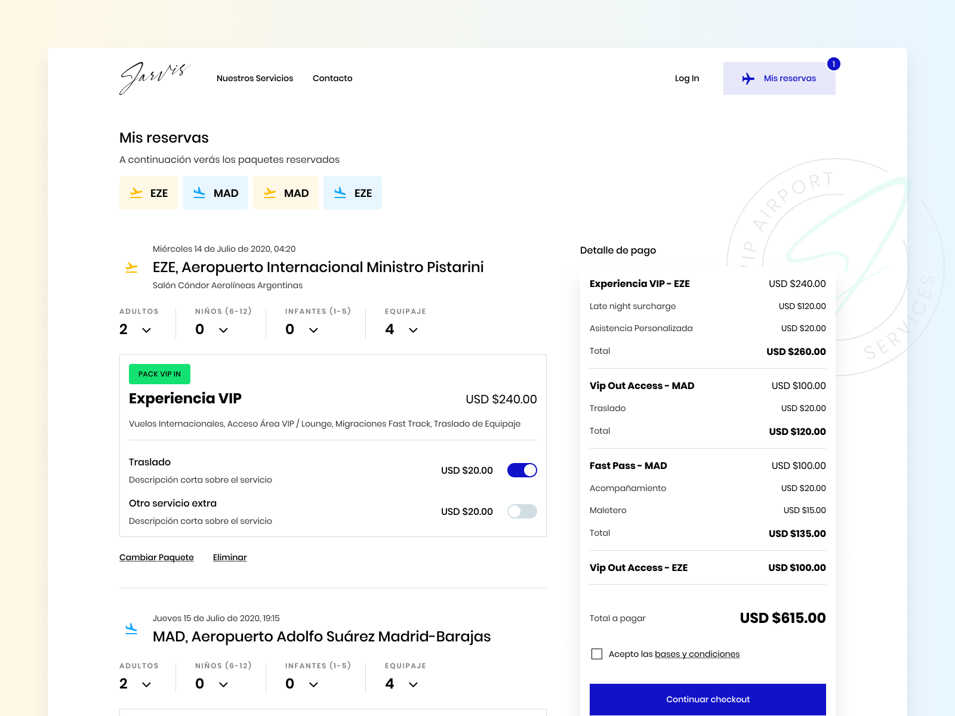Click the yellow takeoff icon in first EZE chip
The image size is (955, 716).
(136, 193)
